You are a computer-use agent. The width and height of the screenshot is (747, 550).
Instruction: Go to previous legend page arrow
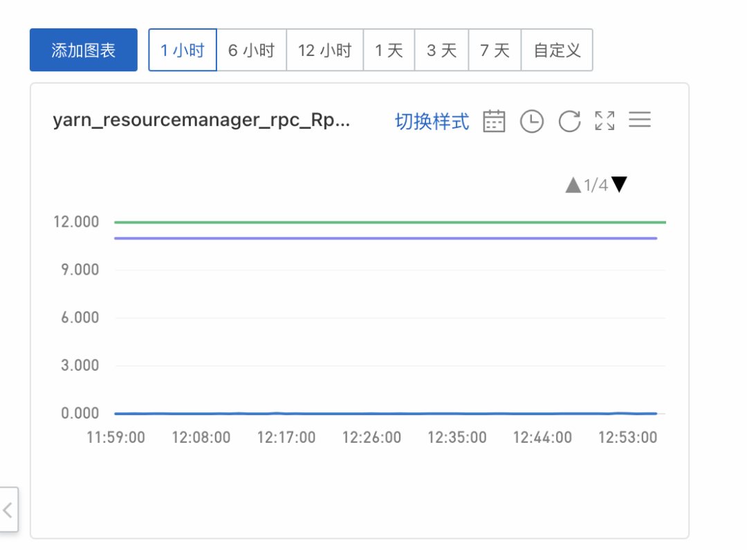573,185
